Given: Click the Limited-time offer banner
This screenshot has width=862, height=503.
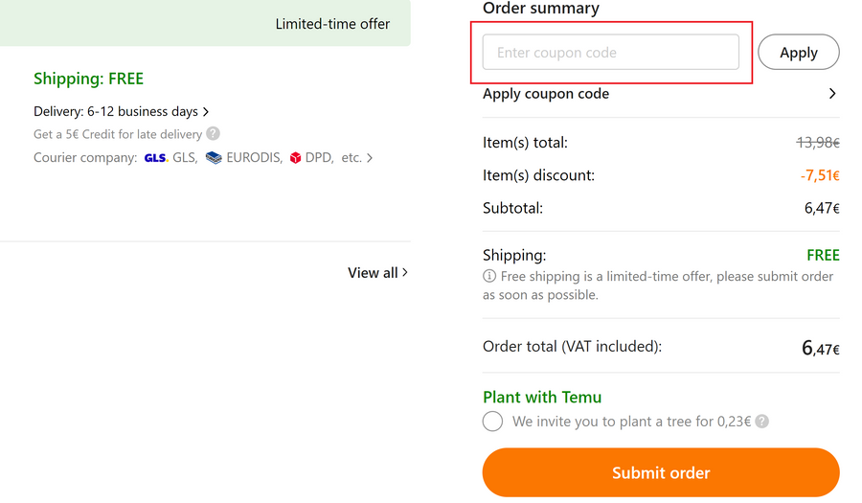Looking at the screenshot, I should pyautogui.click(x=332, y=24).
